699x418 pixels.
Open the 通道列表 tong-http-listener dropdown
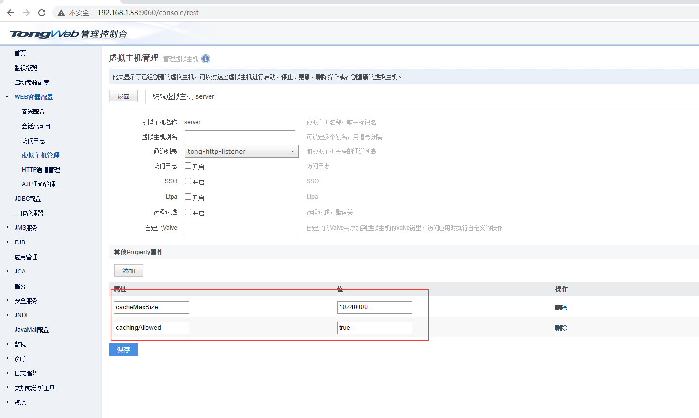(x=242, y=151)
